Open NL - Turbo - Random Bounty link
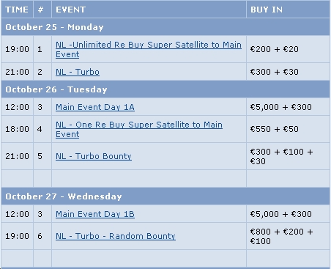331x269 pixels. (x=116, y=236)
